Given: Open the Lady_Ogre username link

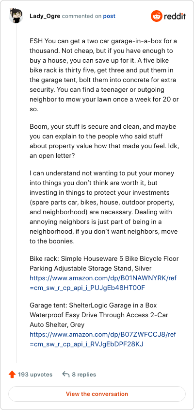Looking at the screenshot, I should point(45,16).
